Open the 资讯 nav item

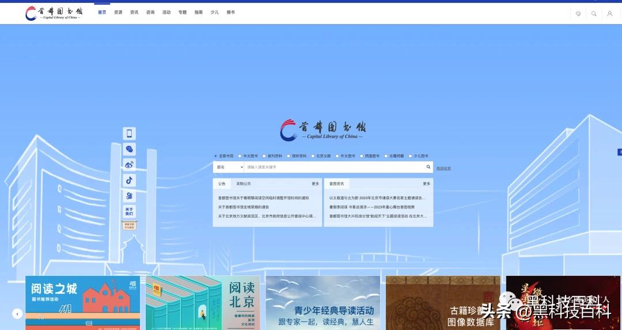[134, 12]
